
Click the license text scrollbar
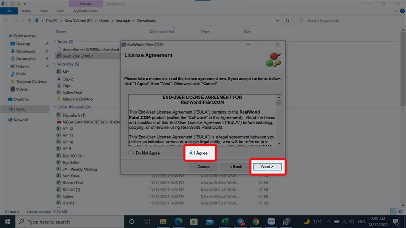coord(278,122)
